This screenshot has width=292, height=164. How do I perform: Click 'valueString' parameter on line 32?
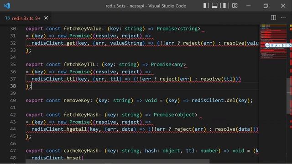pyautogui.click(x=126, y=43)
